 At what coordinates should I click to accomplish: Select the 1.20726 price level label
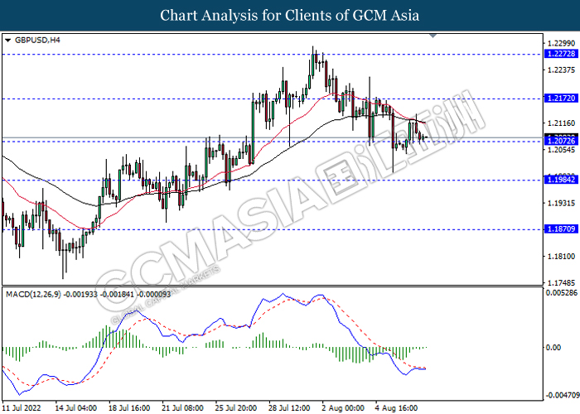coord(561,141)
